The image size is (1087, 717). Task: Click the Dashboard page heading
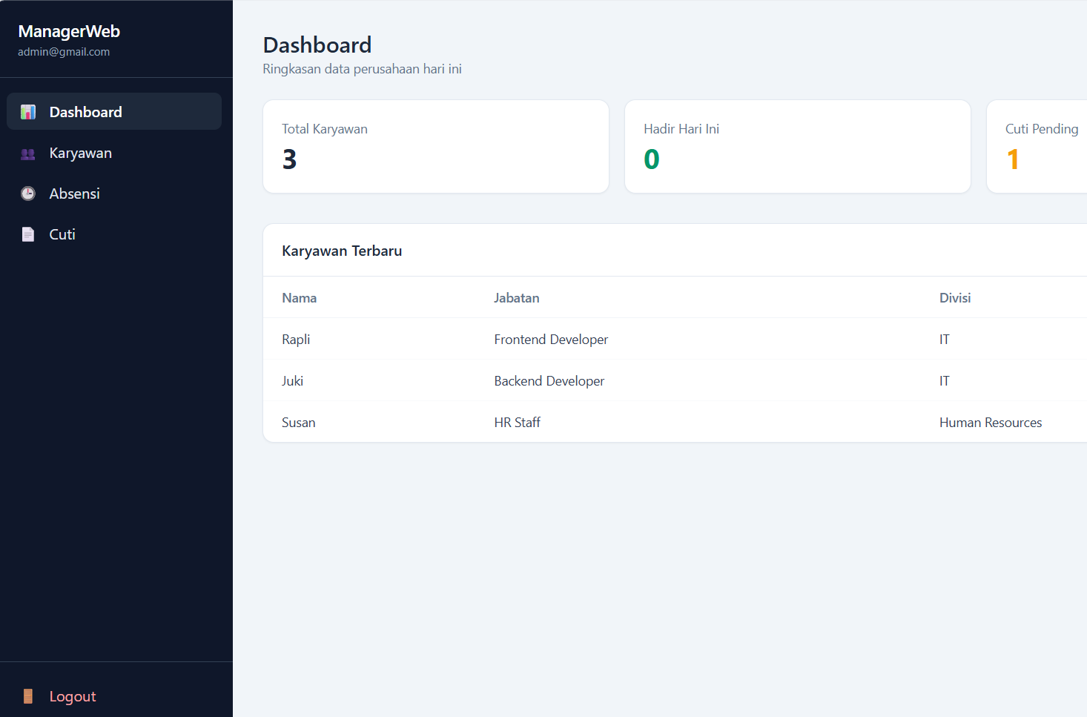click(x=317, y=45)
